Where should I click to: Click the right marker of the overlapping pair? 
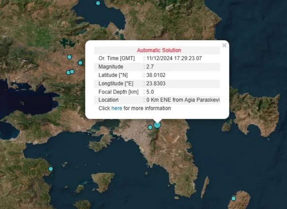[72, 72]
